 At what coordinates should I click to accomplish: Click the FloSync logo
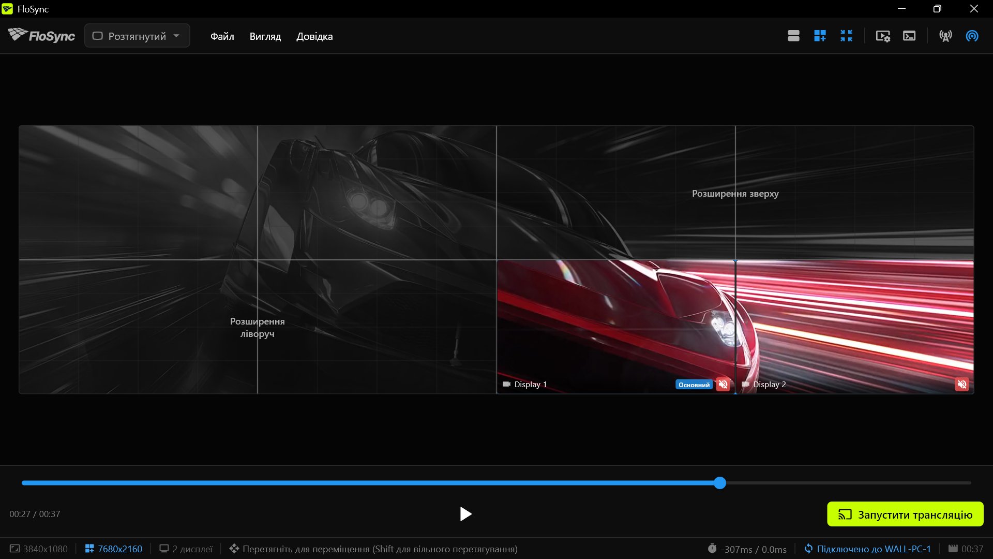41,36
